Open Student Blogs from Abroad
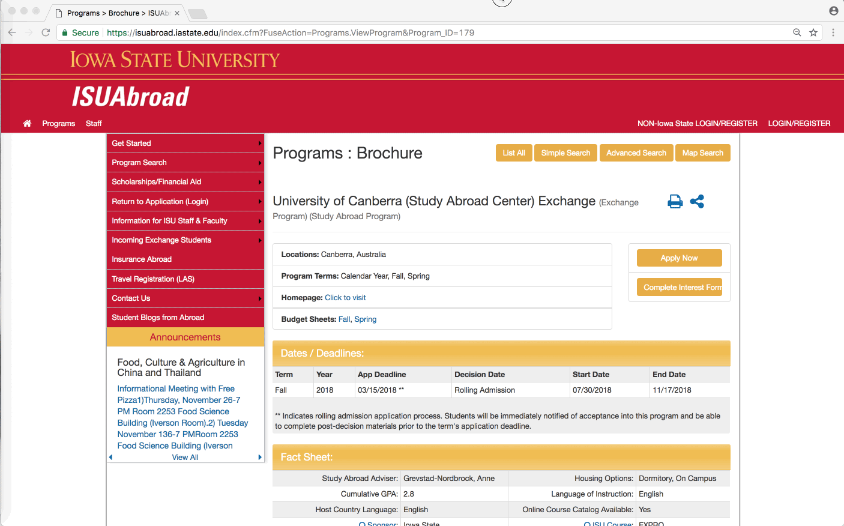Image resolution: width=844 pixels, height=526 pixels. 185,318
